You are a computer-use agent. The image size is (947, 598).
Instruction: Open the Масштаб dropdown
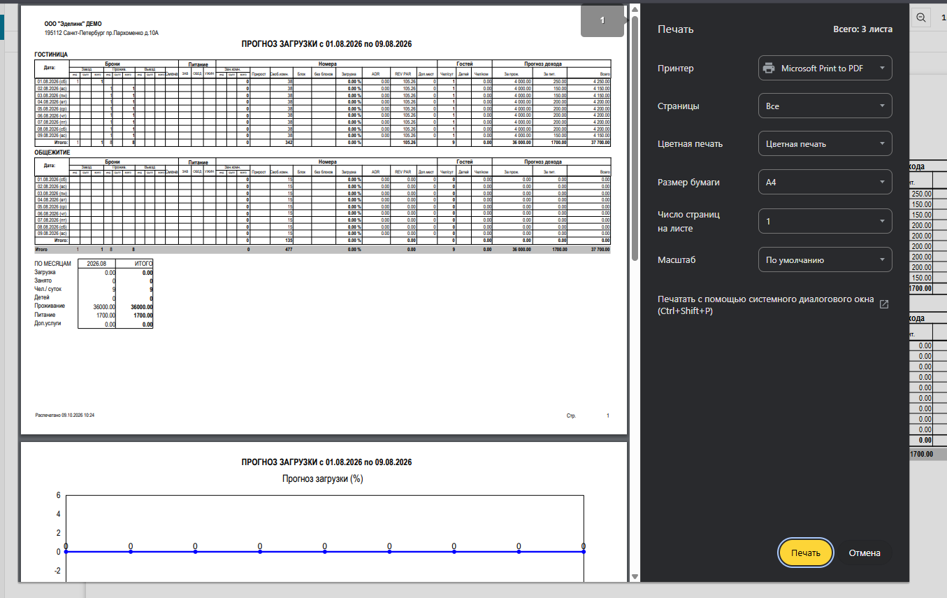pyautogui.click(x=825, y=260)
